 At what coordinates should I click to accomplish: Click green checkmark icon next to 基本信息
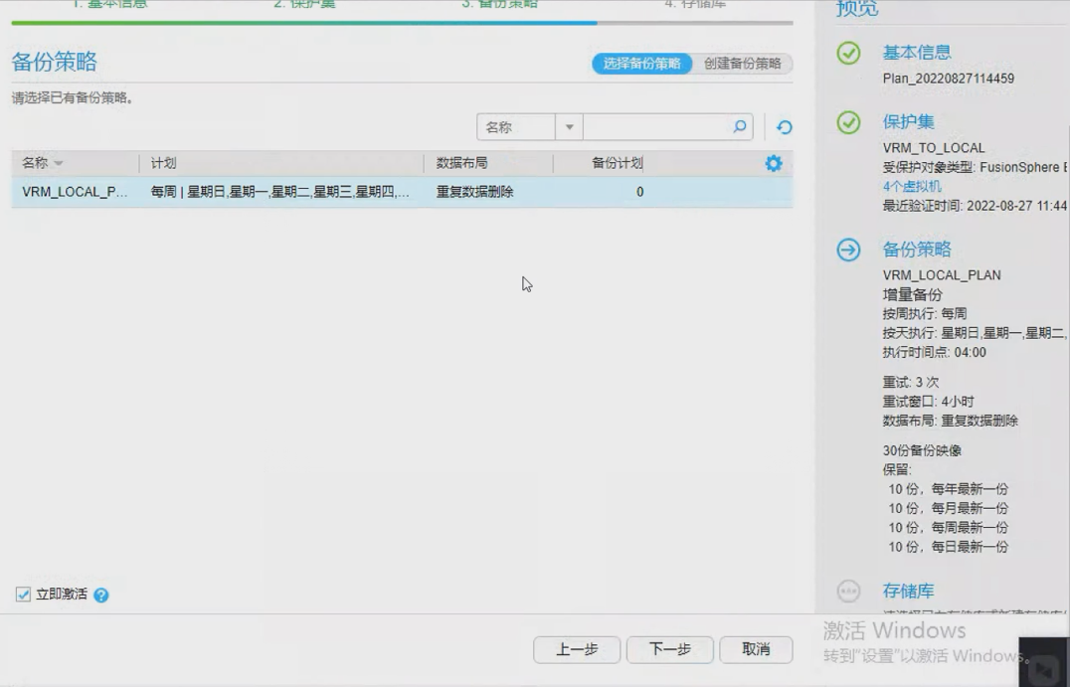point(848,54)
